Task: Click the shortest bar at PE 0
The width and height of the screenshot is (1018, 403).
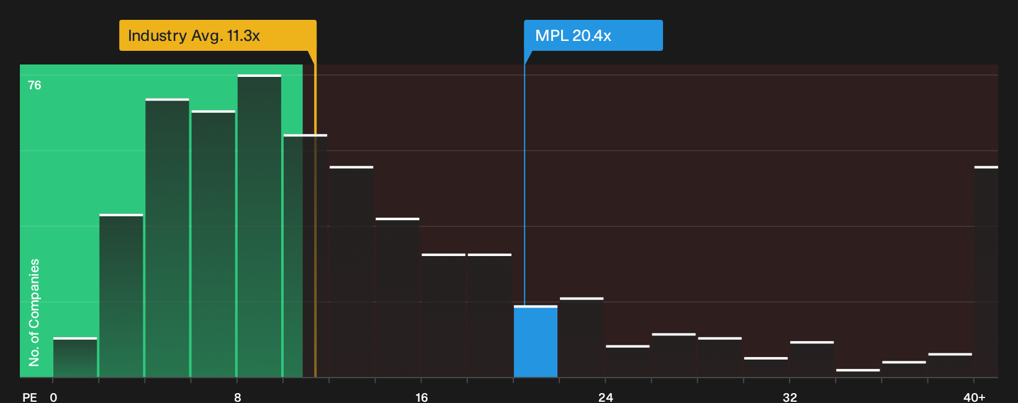Action: (75, 357)
